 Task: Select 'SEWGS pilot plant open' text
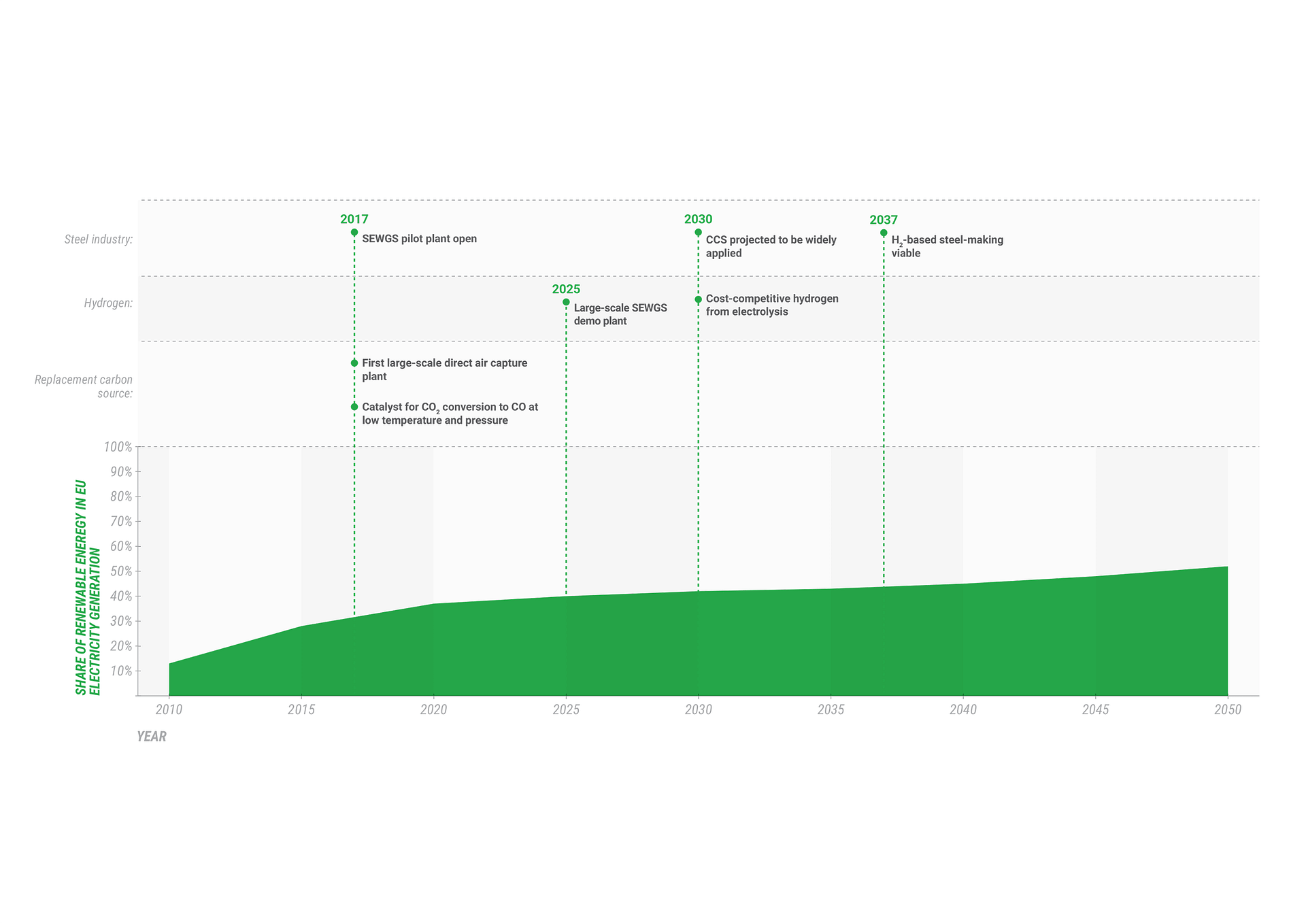pyautogui.click(x=419, y=239)
